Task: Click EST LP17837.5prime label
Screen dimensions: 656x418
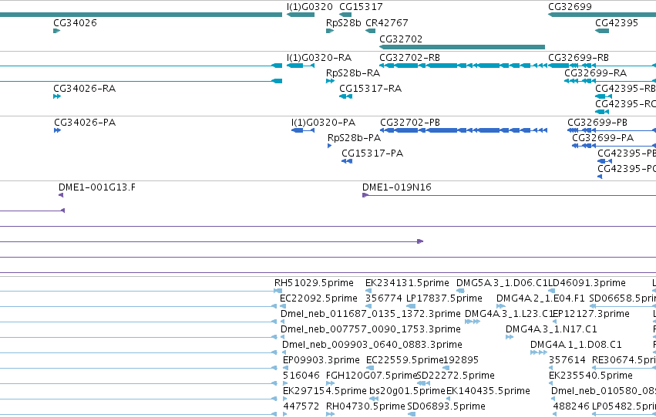Action: pos(444,298)
